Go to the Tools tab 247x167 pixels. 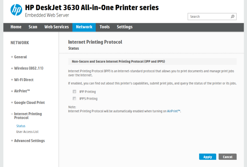105,27
